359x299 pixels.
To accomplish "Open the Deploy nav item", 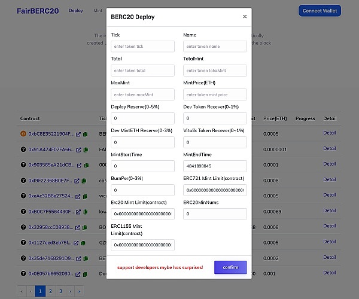I will (76, 11).
